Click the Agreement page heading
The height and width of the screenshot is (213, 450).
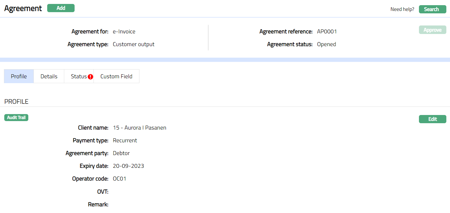[23, 8]
